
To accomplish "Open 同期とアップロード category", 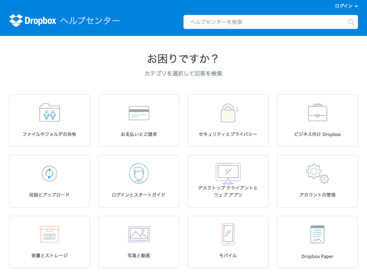I will 50,181.
